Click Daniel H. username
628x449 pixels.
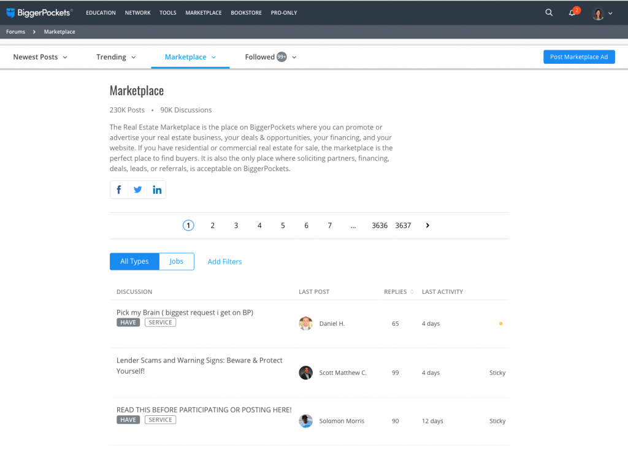point(332,324)
